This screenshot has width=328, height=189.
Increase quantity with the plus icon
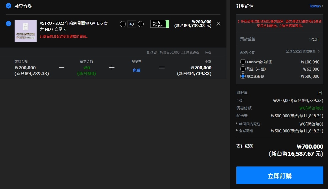141,24
